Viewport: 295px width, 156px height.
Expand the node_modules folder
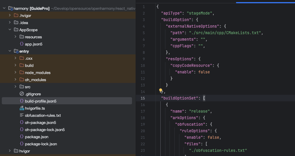pos(15,73)
